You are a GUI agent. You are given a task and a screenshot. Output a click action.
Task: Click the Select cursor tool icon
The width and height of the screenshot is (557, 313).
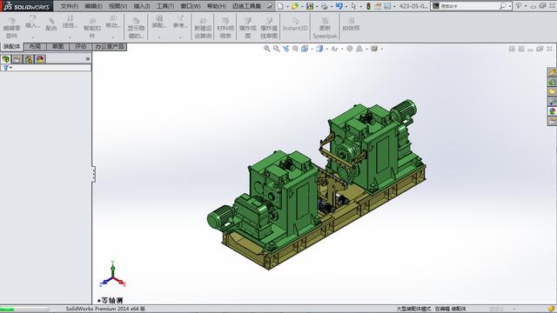coord(354,6)
